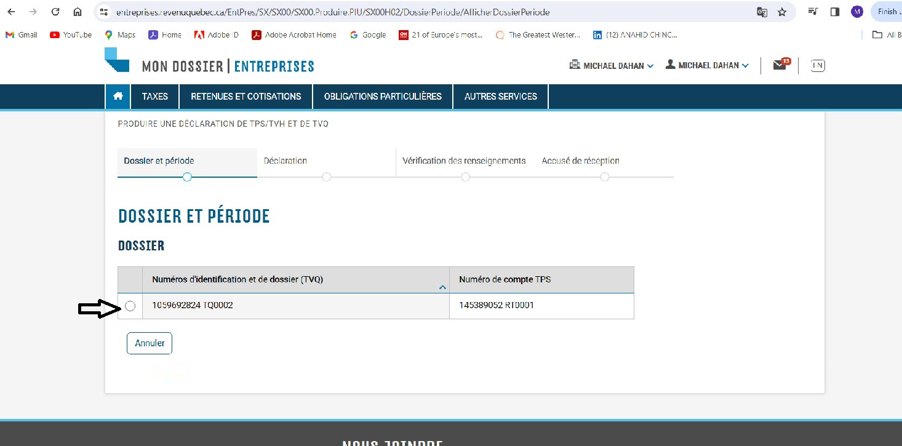Click the Revenu Québec logo icon
This screenshot has height=446, width=902.
pyautogui.click(x=117, y=60)
